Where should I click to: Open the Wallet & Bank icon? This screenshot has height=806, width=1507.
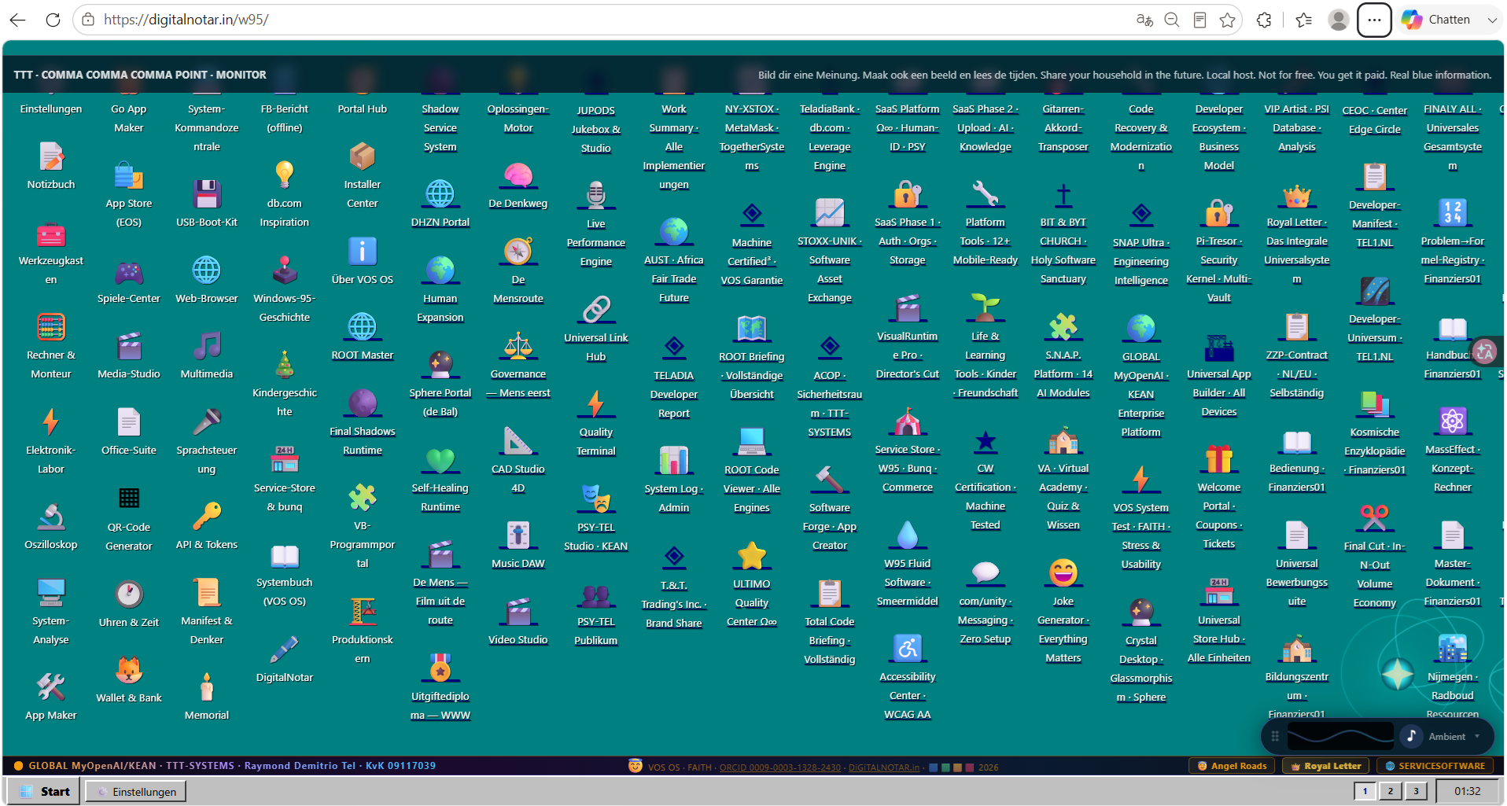pos(129,670)
